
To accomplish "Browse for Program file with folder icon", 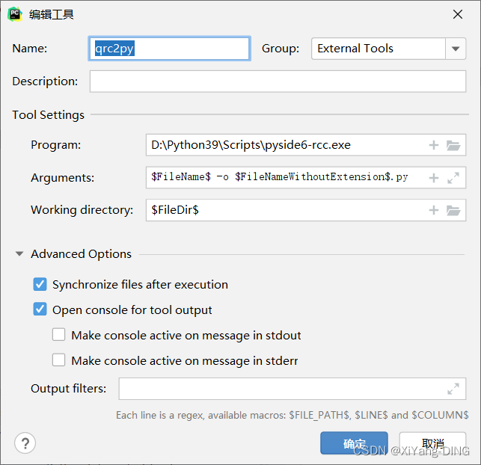I will click(453, 145).
